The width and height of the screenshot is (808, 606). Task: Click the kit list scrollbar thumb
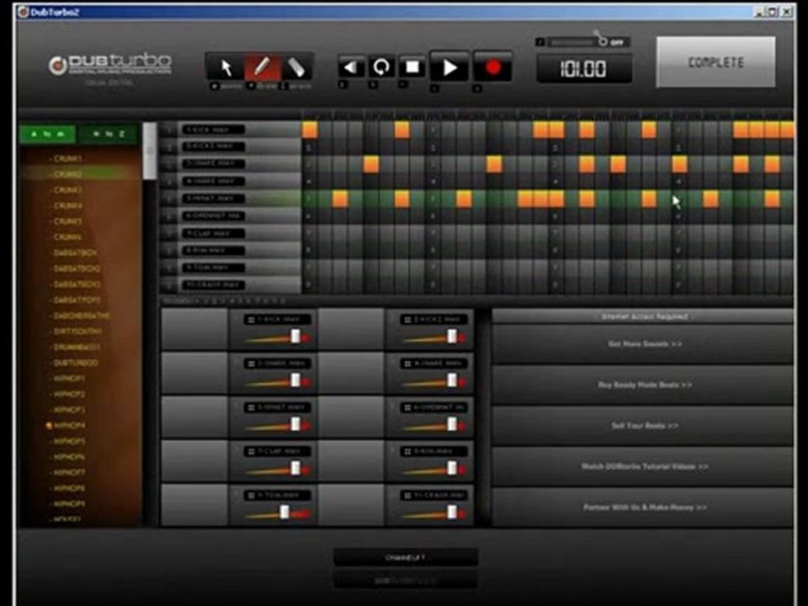coord(150,151)
